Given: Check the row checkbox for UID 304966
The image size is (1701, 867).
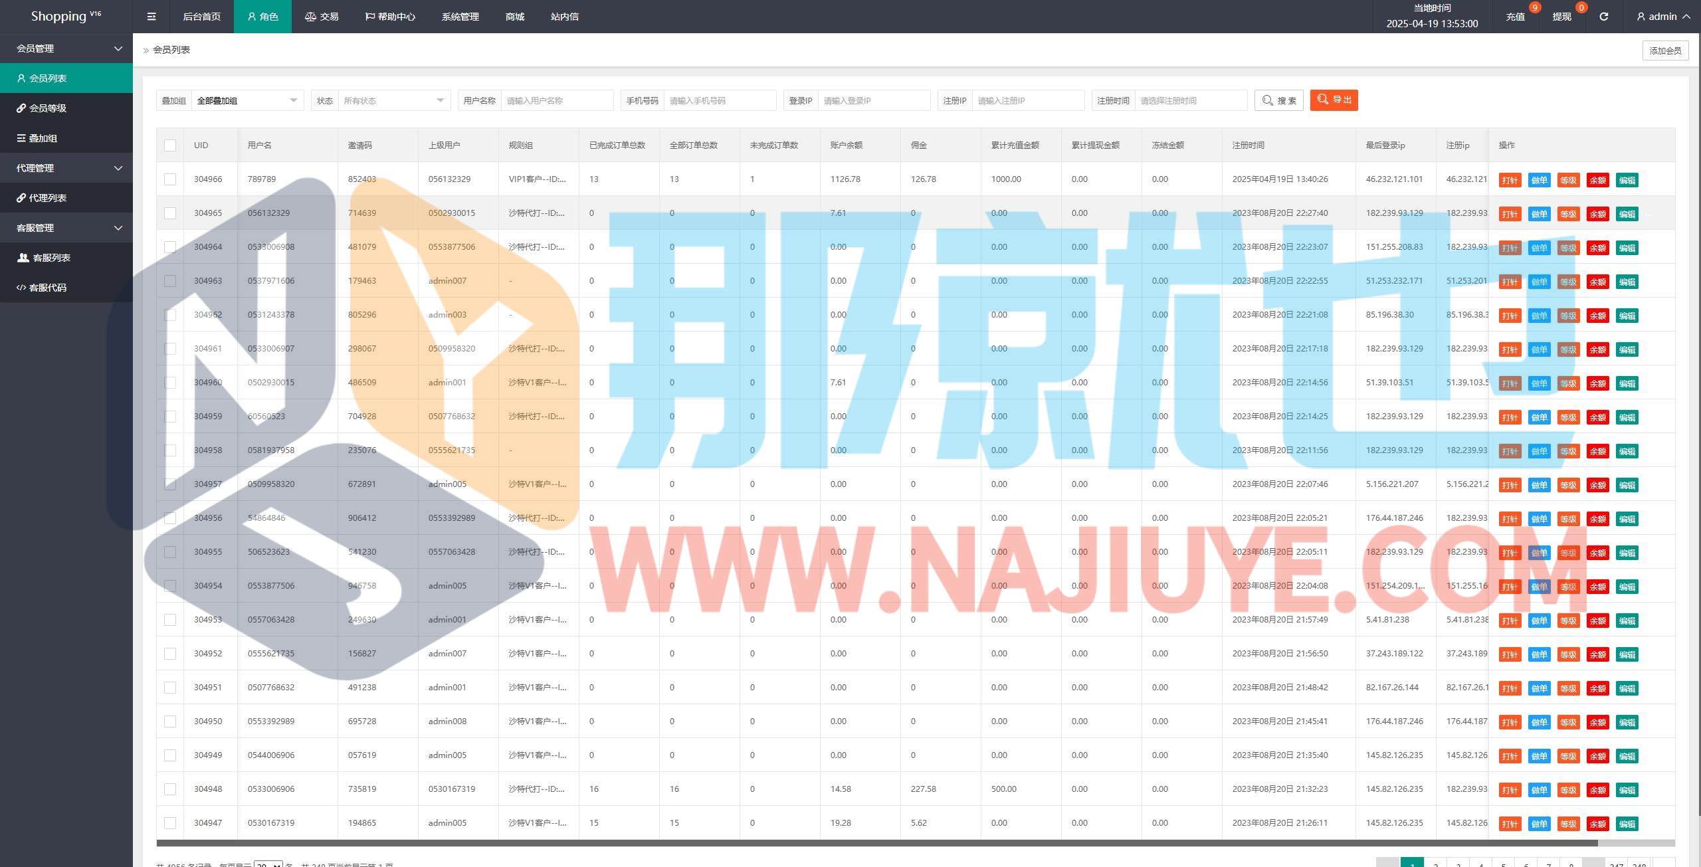Looking at the screenshot, I should pyautogui.click(x=170, y=179).
